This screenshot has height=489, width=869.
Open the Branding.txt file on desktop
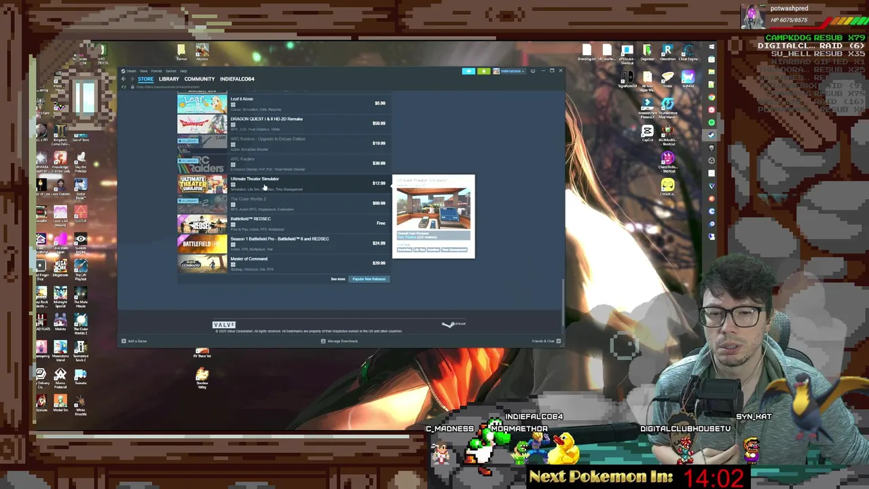tap(587, 53)
